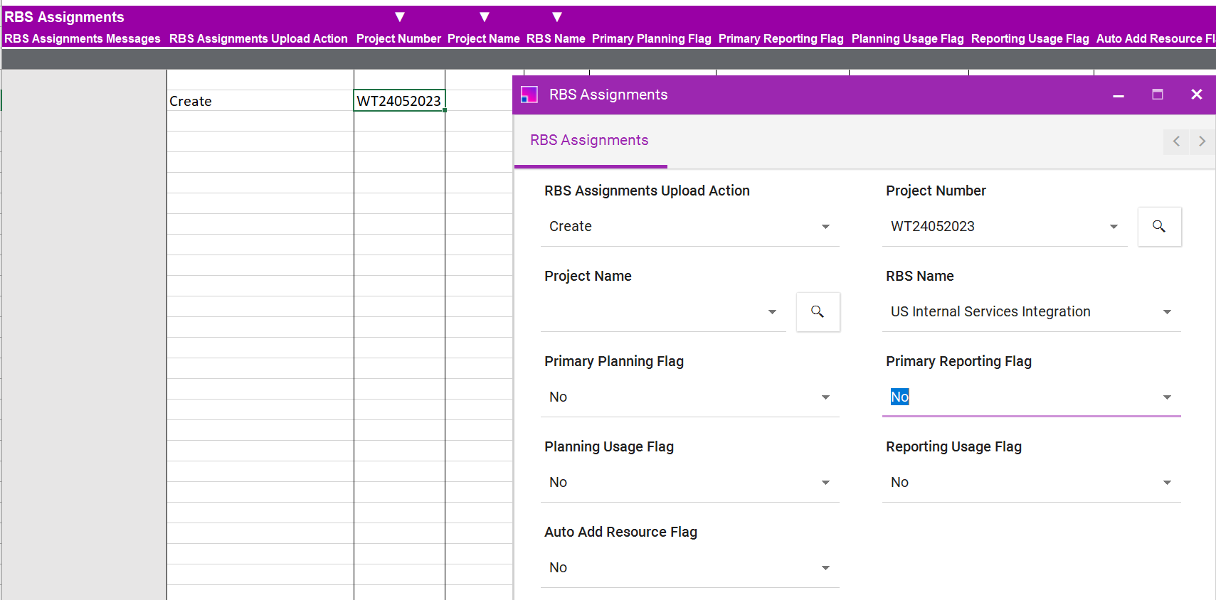Image resolution: width=1216 pixels, height=600 pixels.
Task: Select the WT24052023 cell in the sheet
Action: click(x=399, y=101)
